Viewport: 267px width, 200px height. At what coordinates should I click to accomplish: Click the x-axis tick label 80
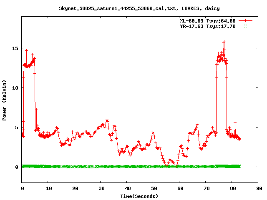click(233, 188)
